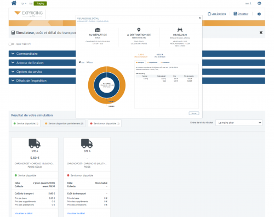
Task: Open the TDI dropdown in top bar
Action: click(24, 3)
